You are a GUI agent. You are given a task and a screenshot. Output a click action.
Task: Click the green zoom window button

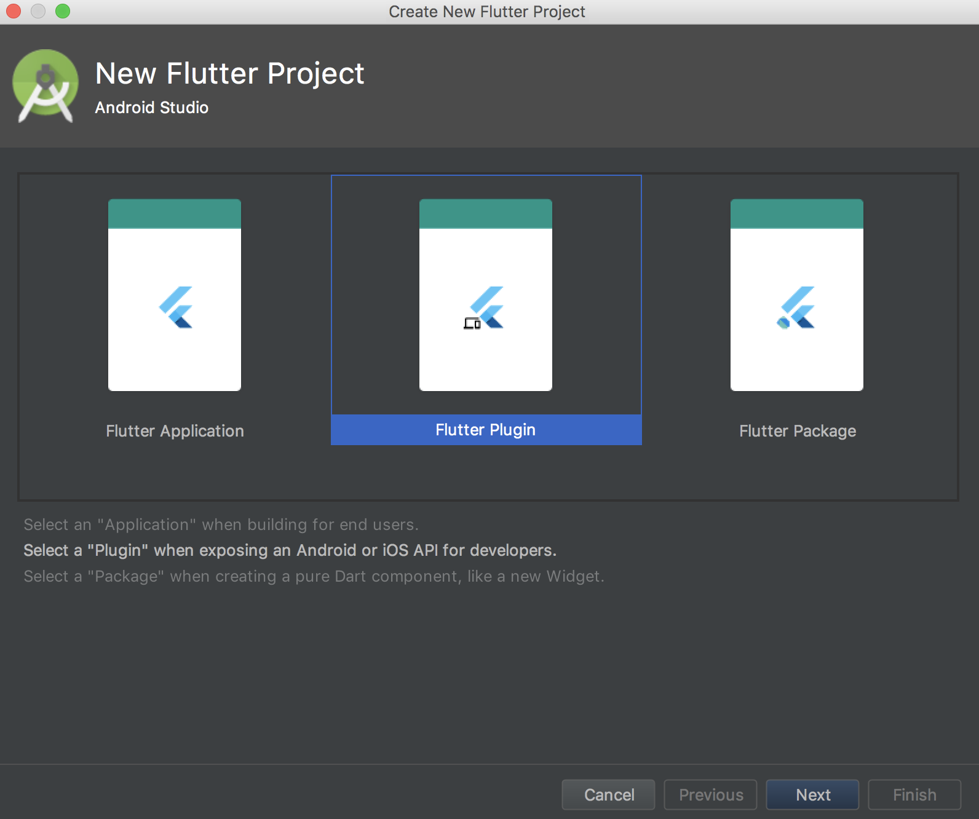tap(63, 11)
